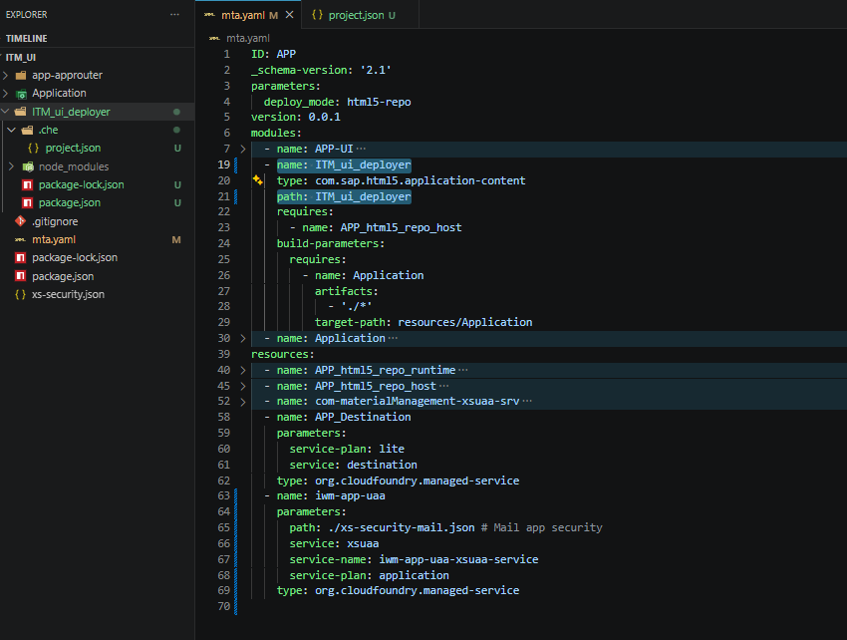The height and width of the screenshot is (640, 847).
Task: Open package-lock.json inside ITM_ui_deployer
Action: pyautogui.click(x=81, y=184)
